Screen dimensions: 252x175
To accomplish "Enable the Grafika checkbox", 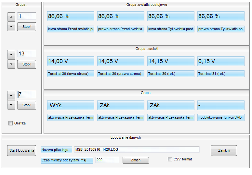I will pyautogui.click(x=11, y=123).
